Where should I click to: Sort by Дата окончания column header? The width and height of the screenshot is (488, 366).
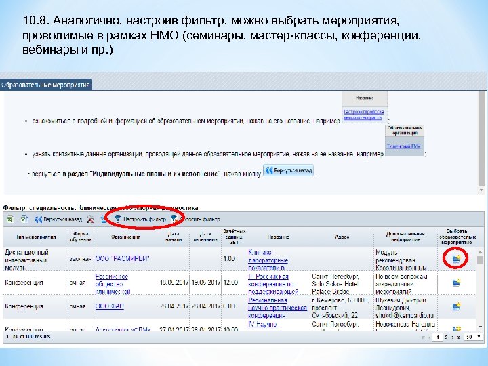pyautogui.click(x=205, y=237)
